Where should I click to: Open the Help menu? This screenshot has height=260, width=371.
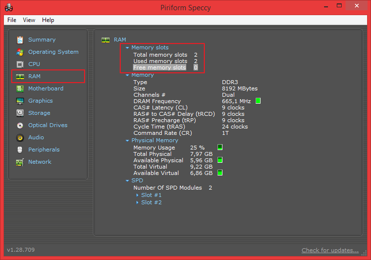pos(48,20)
